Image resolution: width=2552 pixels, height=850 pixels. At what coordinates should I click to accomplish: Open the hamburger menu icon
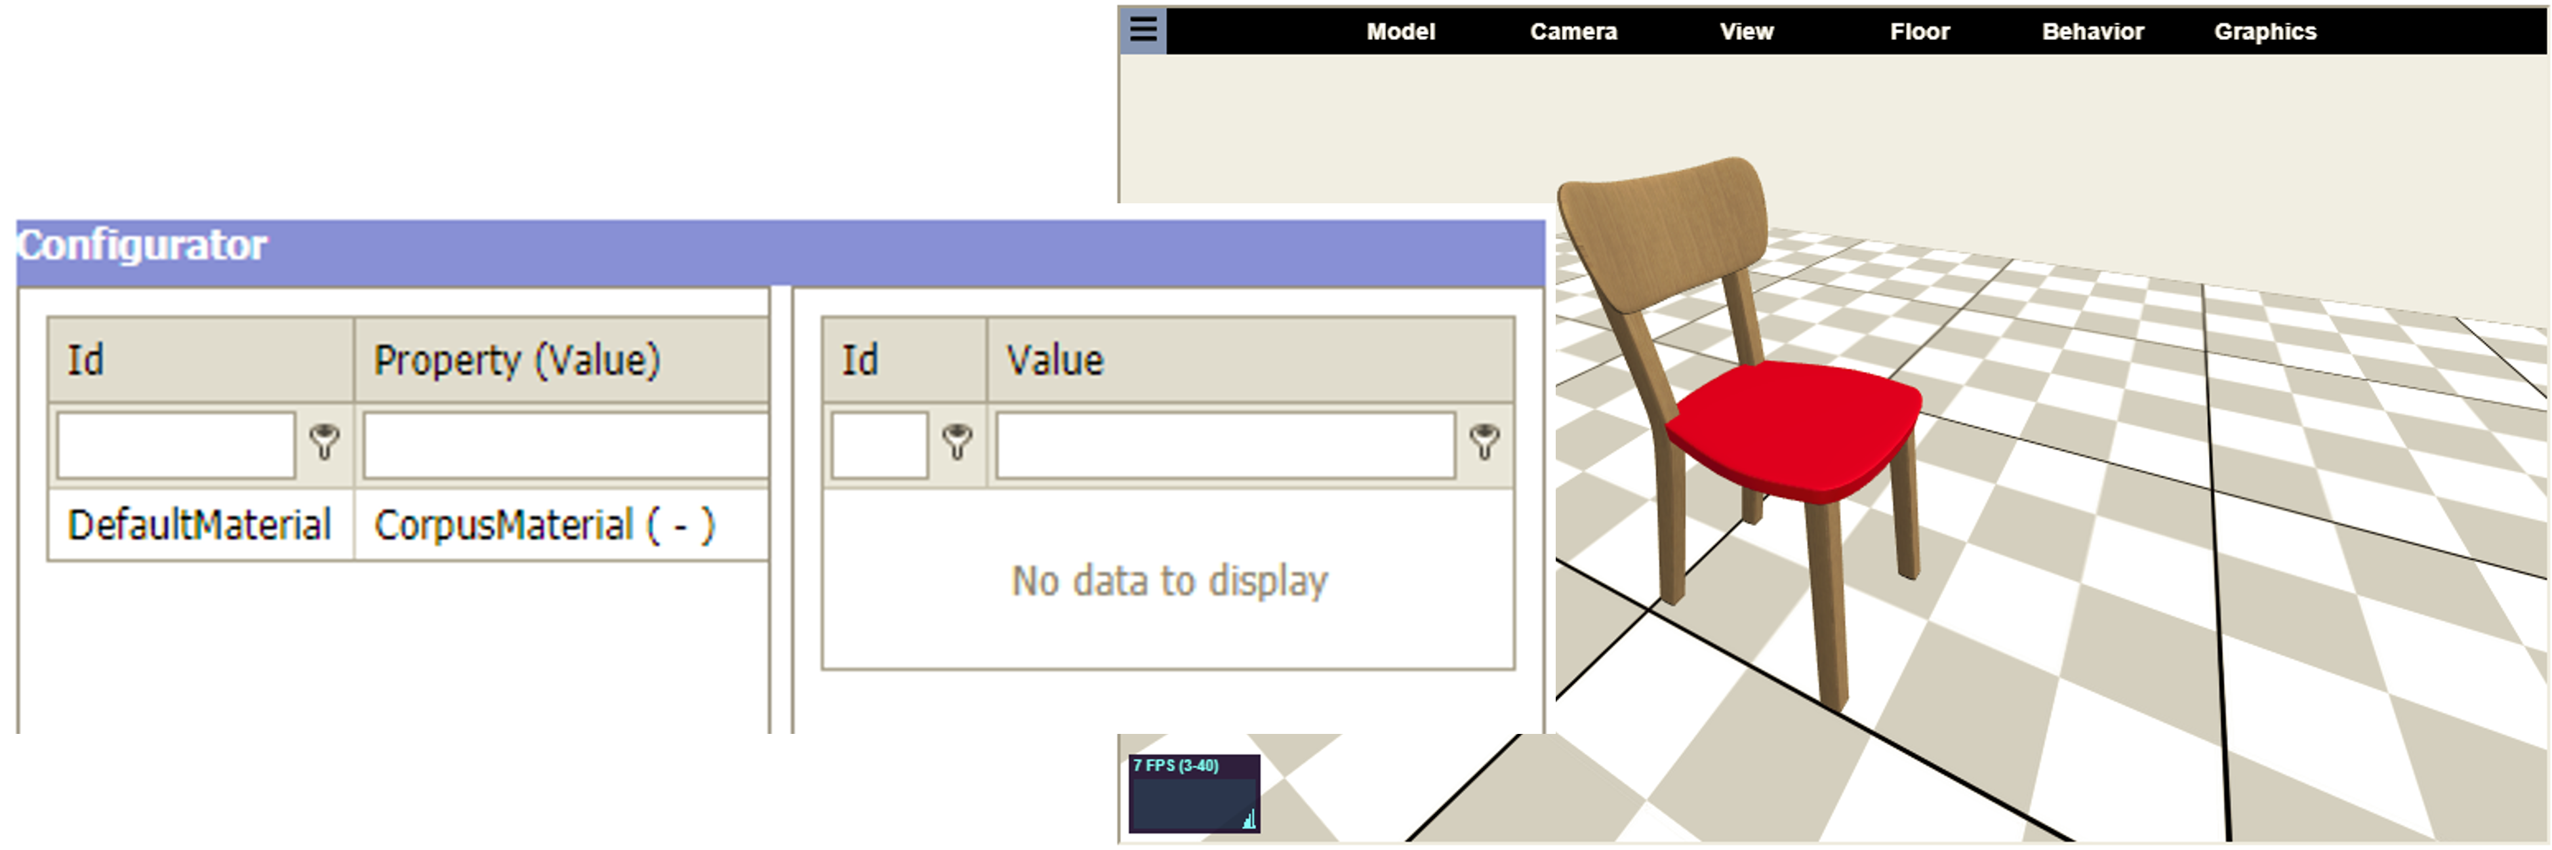click(x=1143, y=30)
